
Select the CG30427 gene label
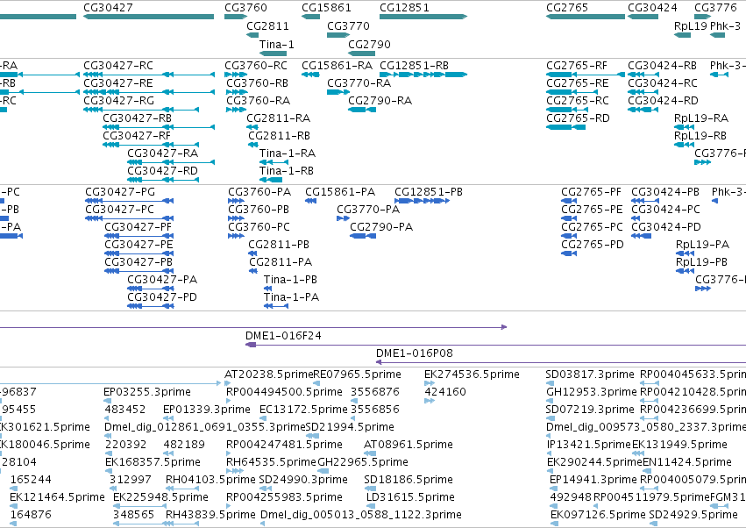click(108, 8)
